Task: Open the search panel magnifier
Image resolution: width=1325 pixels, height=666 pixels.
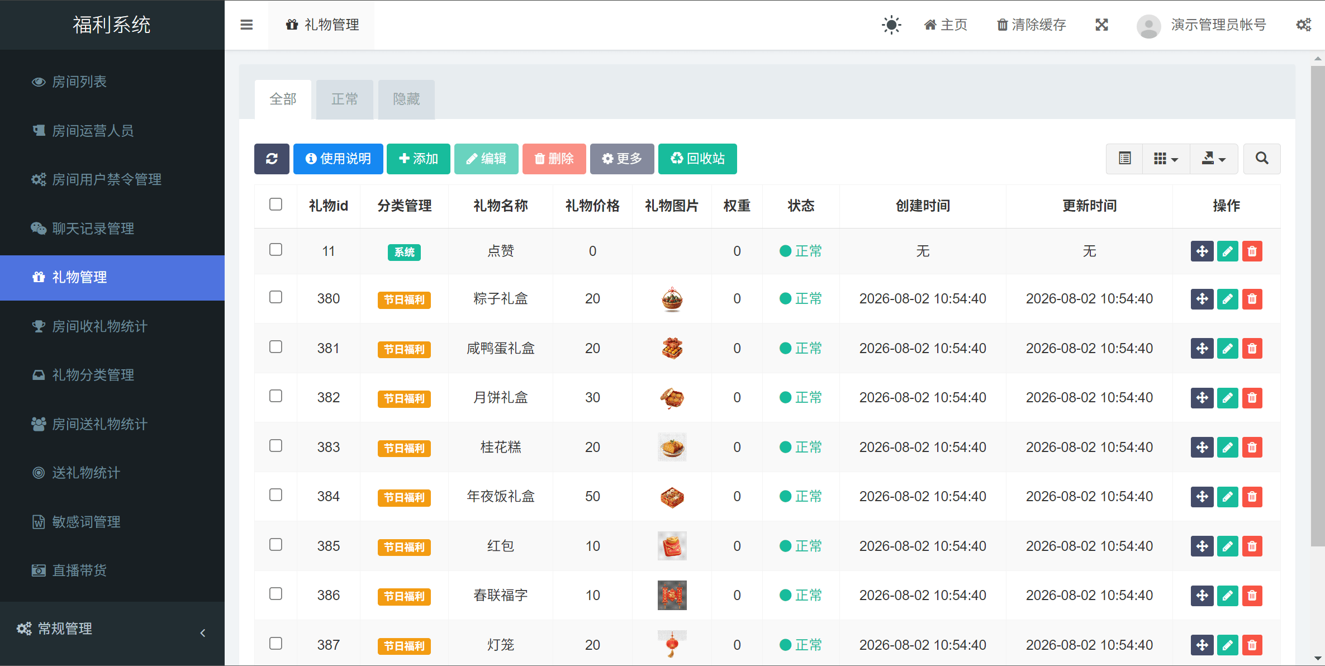Action: 1262,159
